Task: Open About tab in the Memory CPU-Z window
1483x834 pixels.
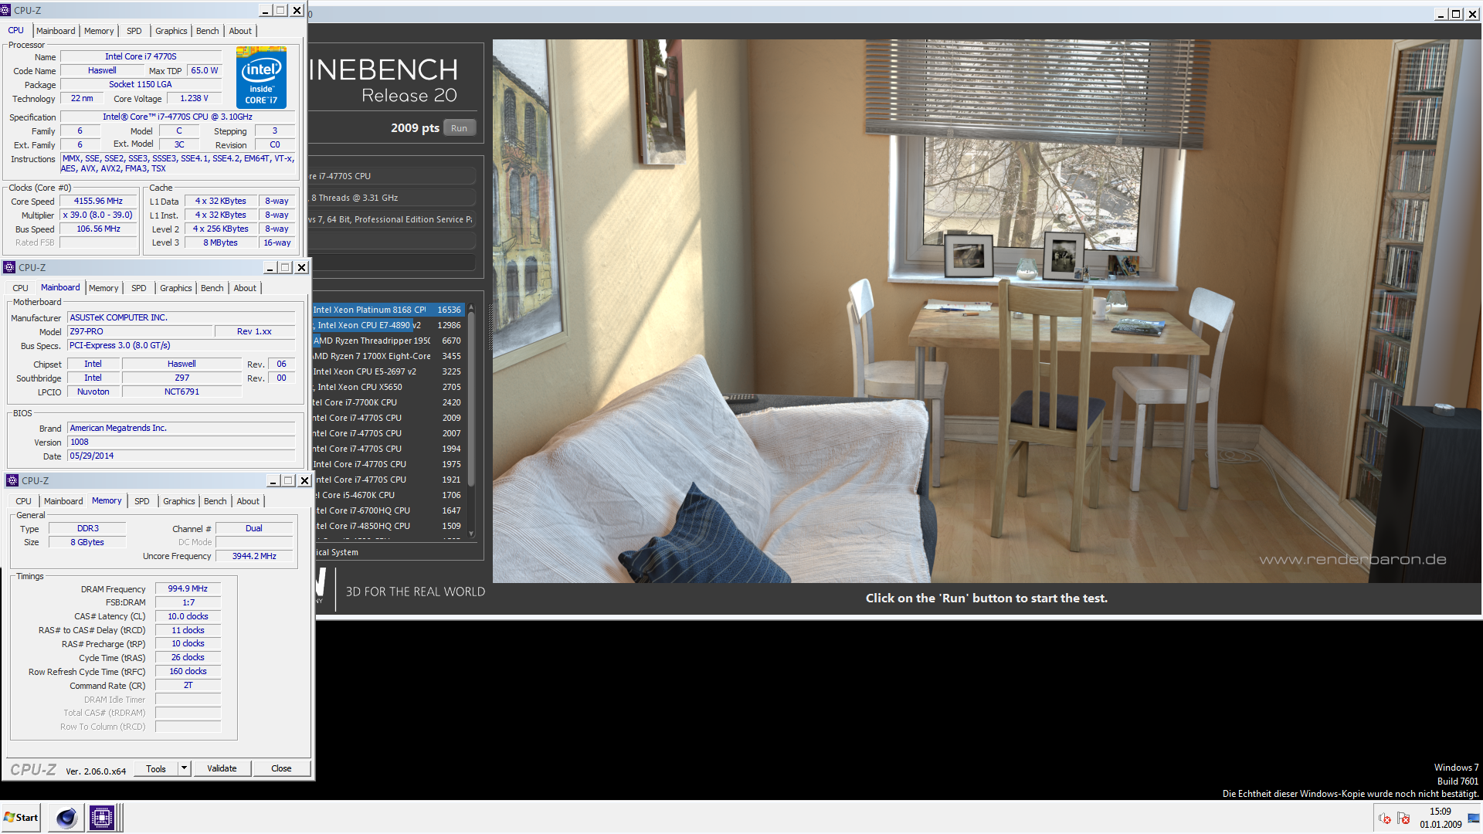Action: pyautogui.click(x=248, y=501)
